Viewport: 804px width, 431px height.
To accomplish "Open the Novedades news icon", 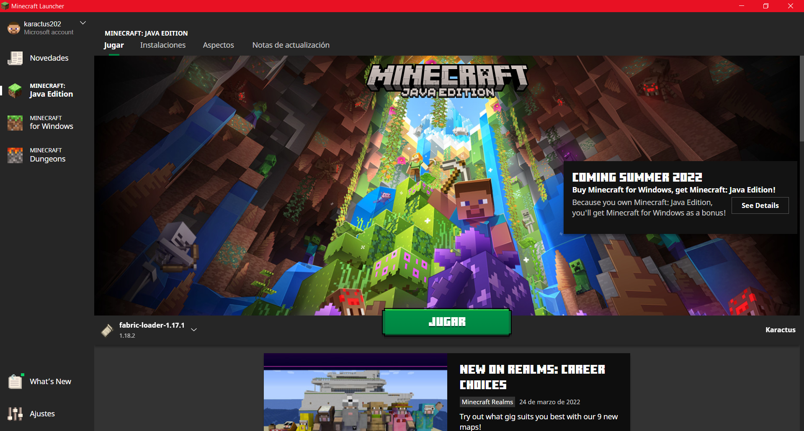I will pyautogui.click(x=15, y=58).
